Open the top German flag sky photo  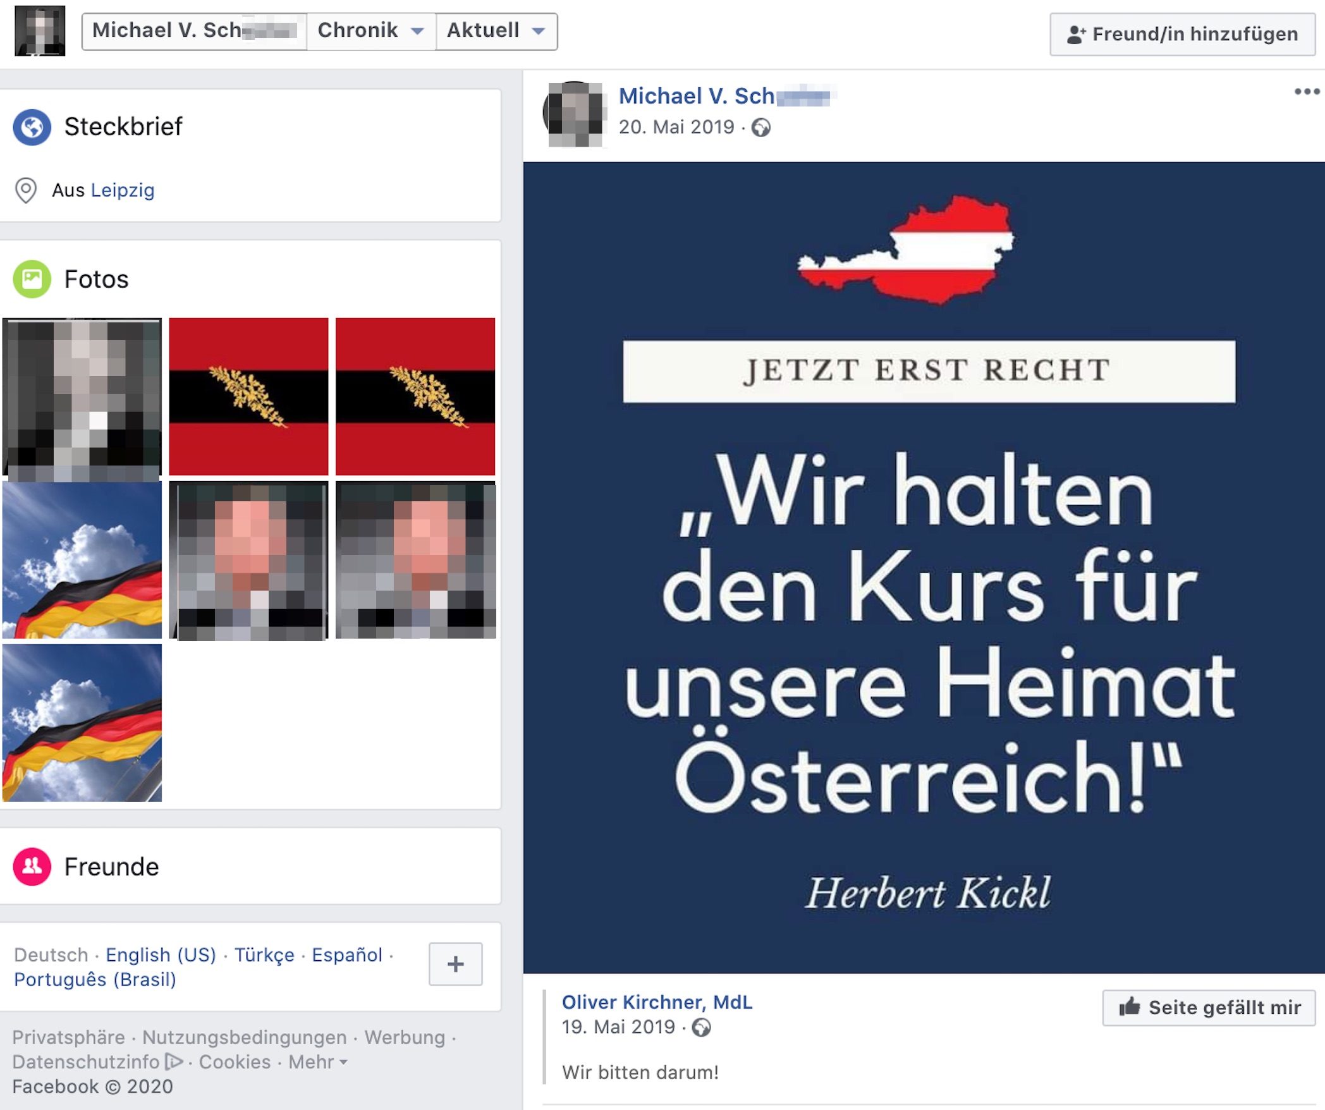[82, 560]
